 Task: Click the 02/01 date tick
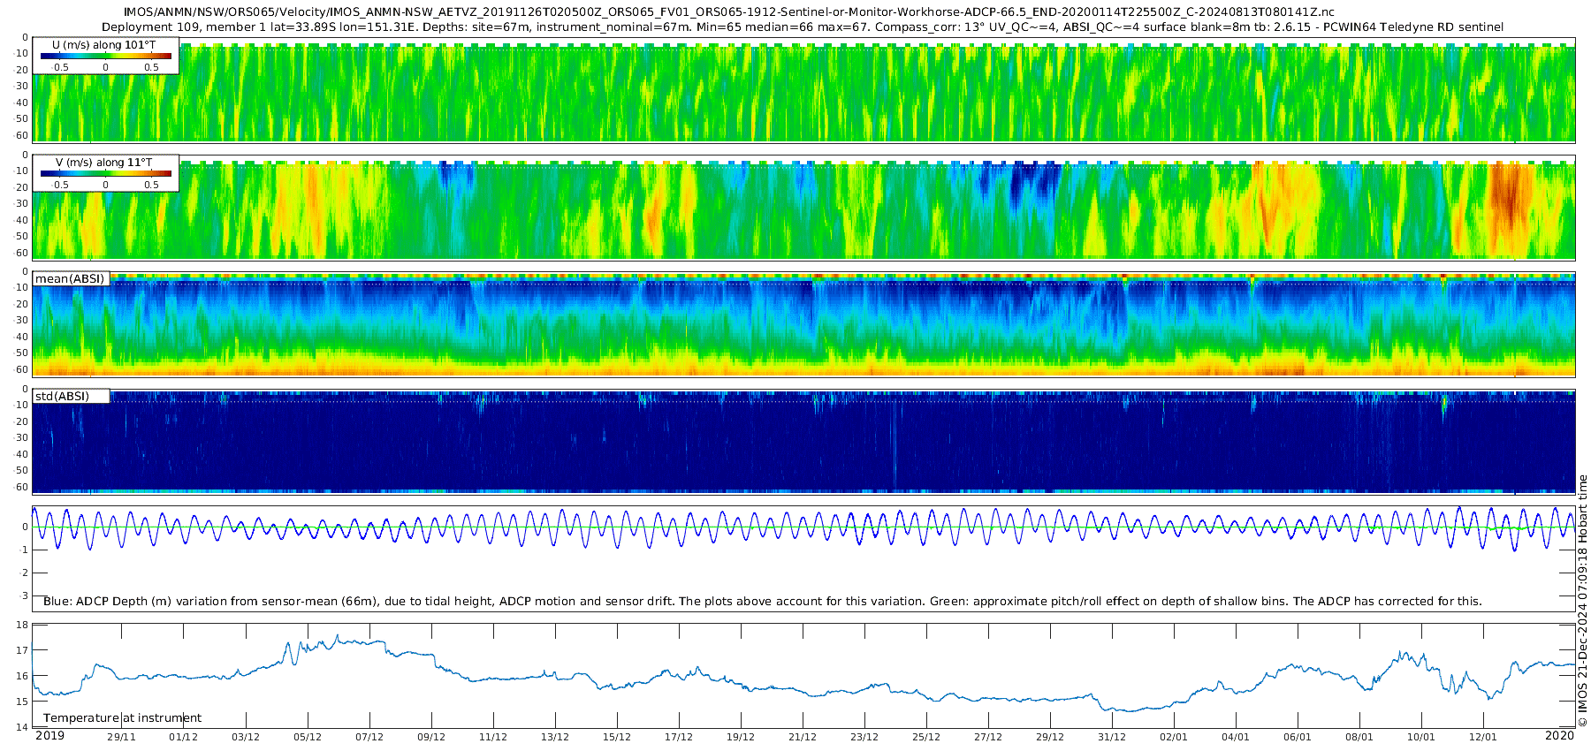(1173, 737)
